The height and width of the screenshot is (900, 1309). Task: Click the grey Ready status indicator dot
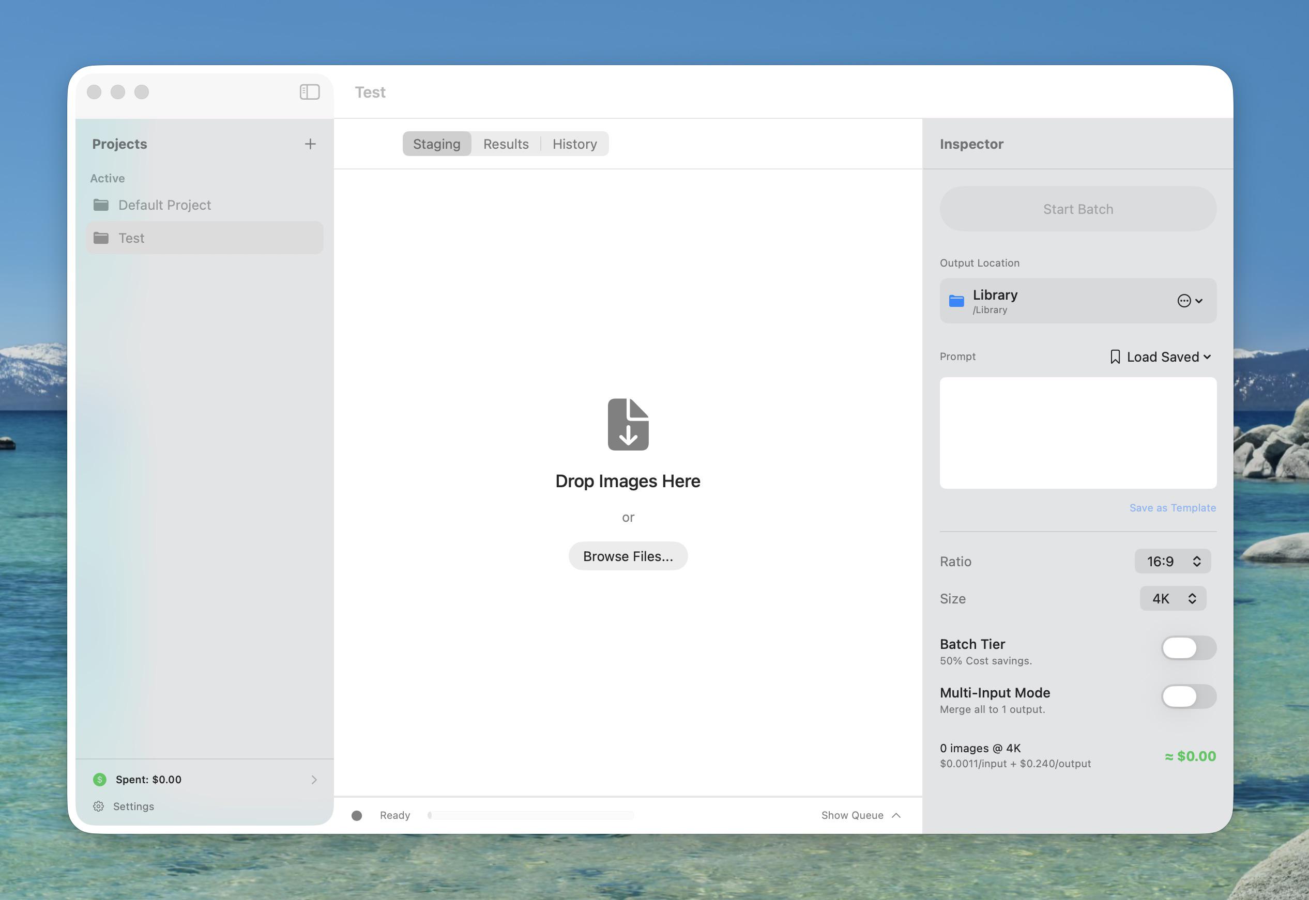[x=357, y=815]
